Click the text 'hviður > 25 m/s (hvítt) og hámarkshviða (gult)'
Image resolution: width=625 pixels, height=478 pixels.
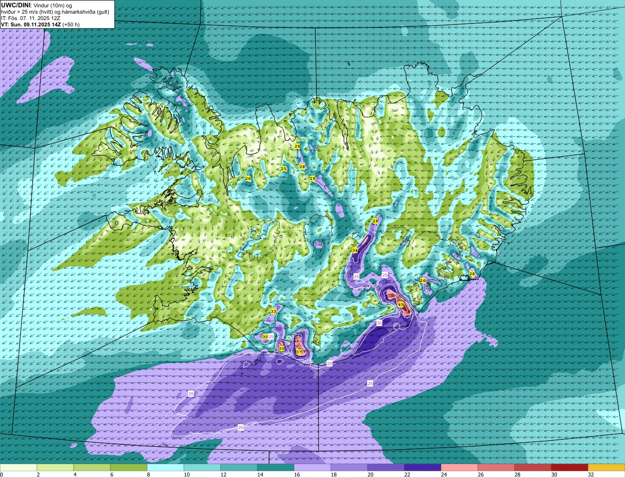point(55,11)
